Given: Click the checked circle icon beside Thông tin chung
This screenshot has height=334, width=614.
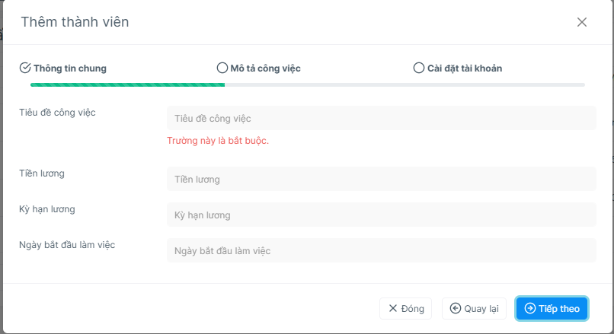Looking at the screenshot, I should (x=25, y=68).
